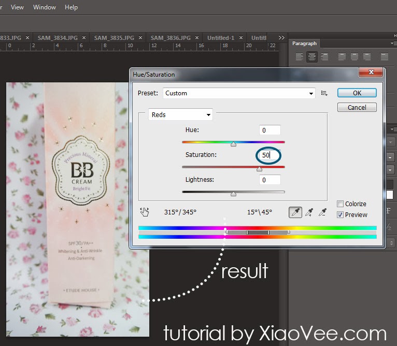Right align text in Paragraph panel
397x346 pixels.
(324, 56)
